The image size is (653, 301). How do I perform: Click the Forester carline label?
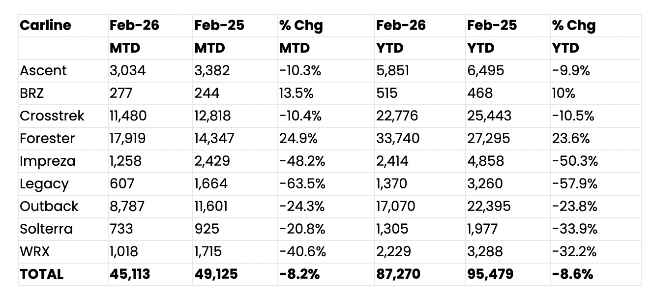tap(47, 139)
